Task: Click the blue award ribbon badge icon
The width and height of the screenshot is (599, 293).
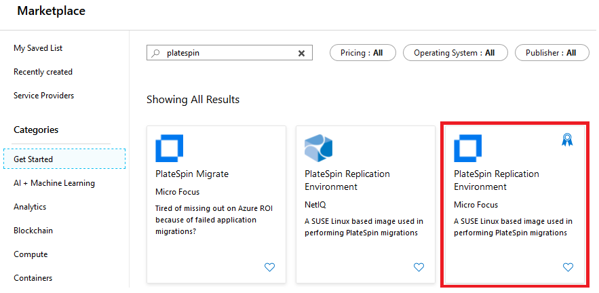Action: (567, 140)
